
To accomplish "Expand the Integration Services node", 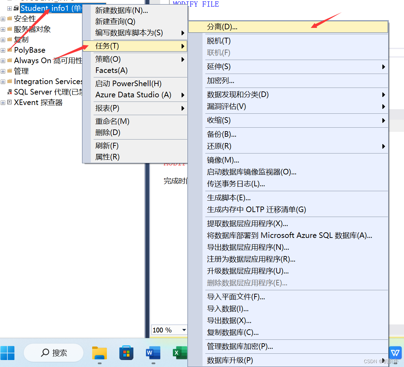I will click(x=3, y=82).
